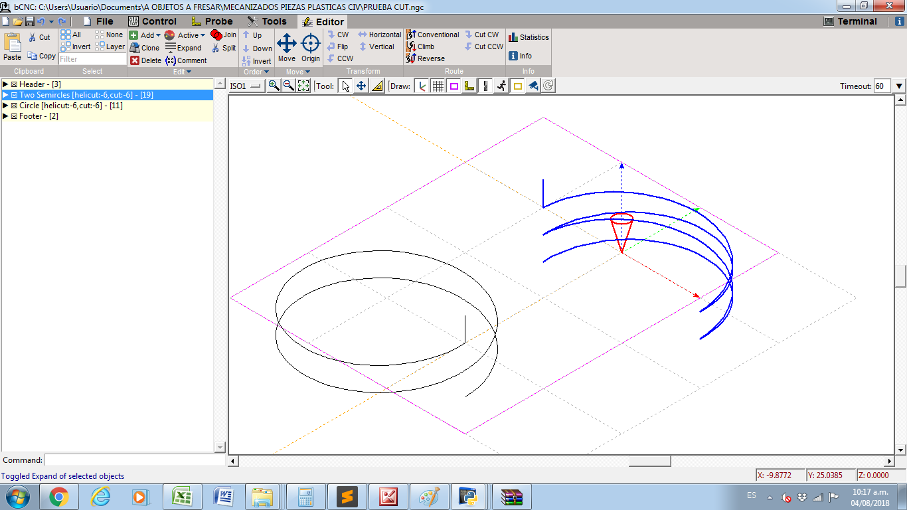
Task: Click the fit-to-screen view icon
Action: tap(303, 86)
